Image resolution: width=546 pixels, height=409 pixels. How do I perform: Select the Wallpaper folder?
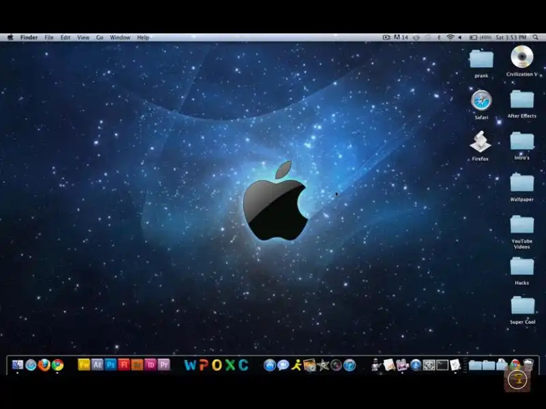(521, 187)
